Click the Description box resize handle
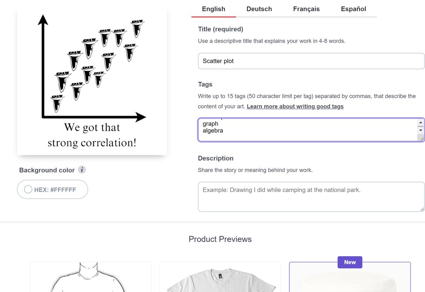Viewport: 425px width, 292px height. click(x=421, y=209)
